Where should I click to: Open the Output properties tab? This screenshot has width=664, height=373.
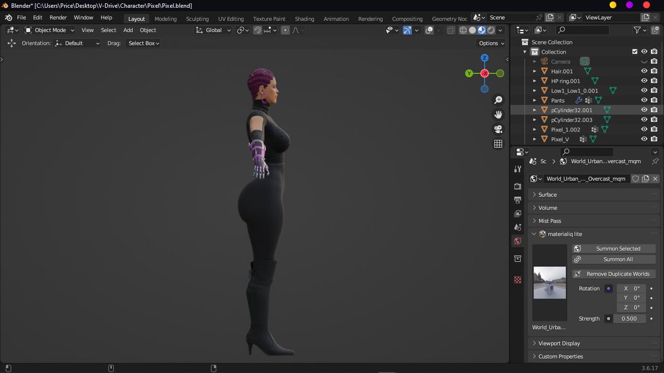[x=517, y=199]
